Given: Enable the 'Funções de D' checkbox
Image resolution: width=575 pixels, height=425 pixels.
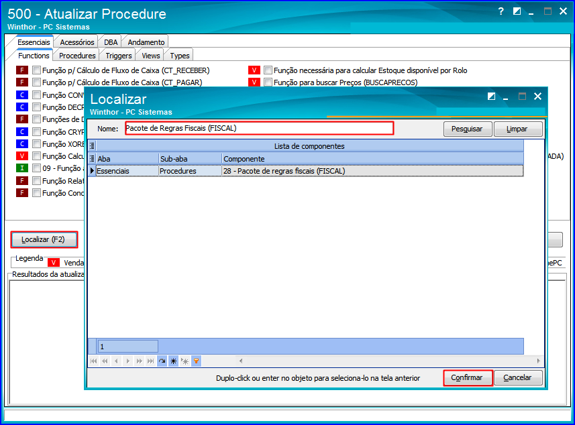Looking at the screenshot, I should 36,119.
